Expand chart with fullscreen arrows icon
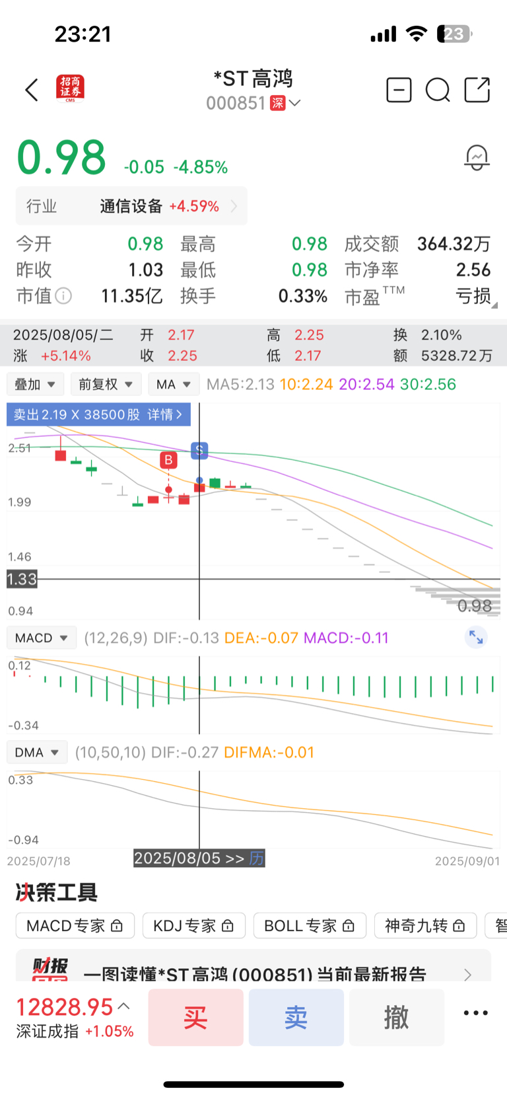Image resolution: width=507 pixels, height=1099 pixels. tap(476, 637)
